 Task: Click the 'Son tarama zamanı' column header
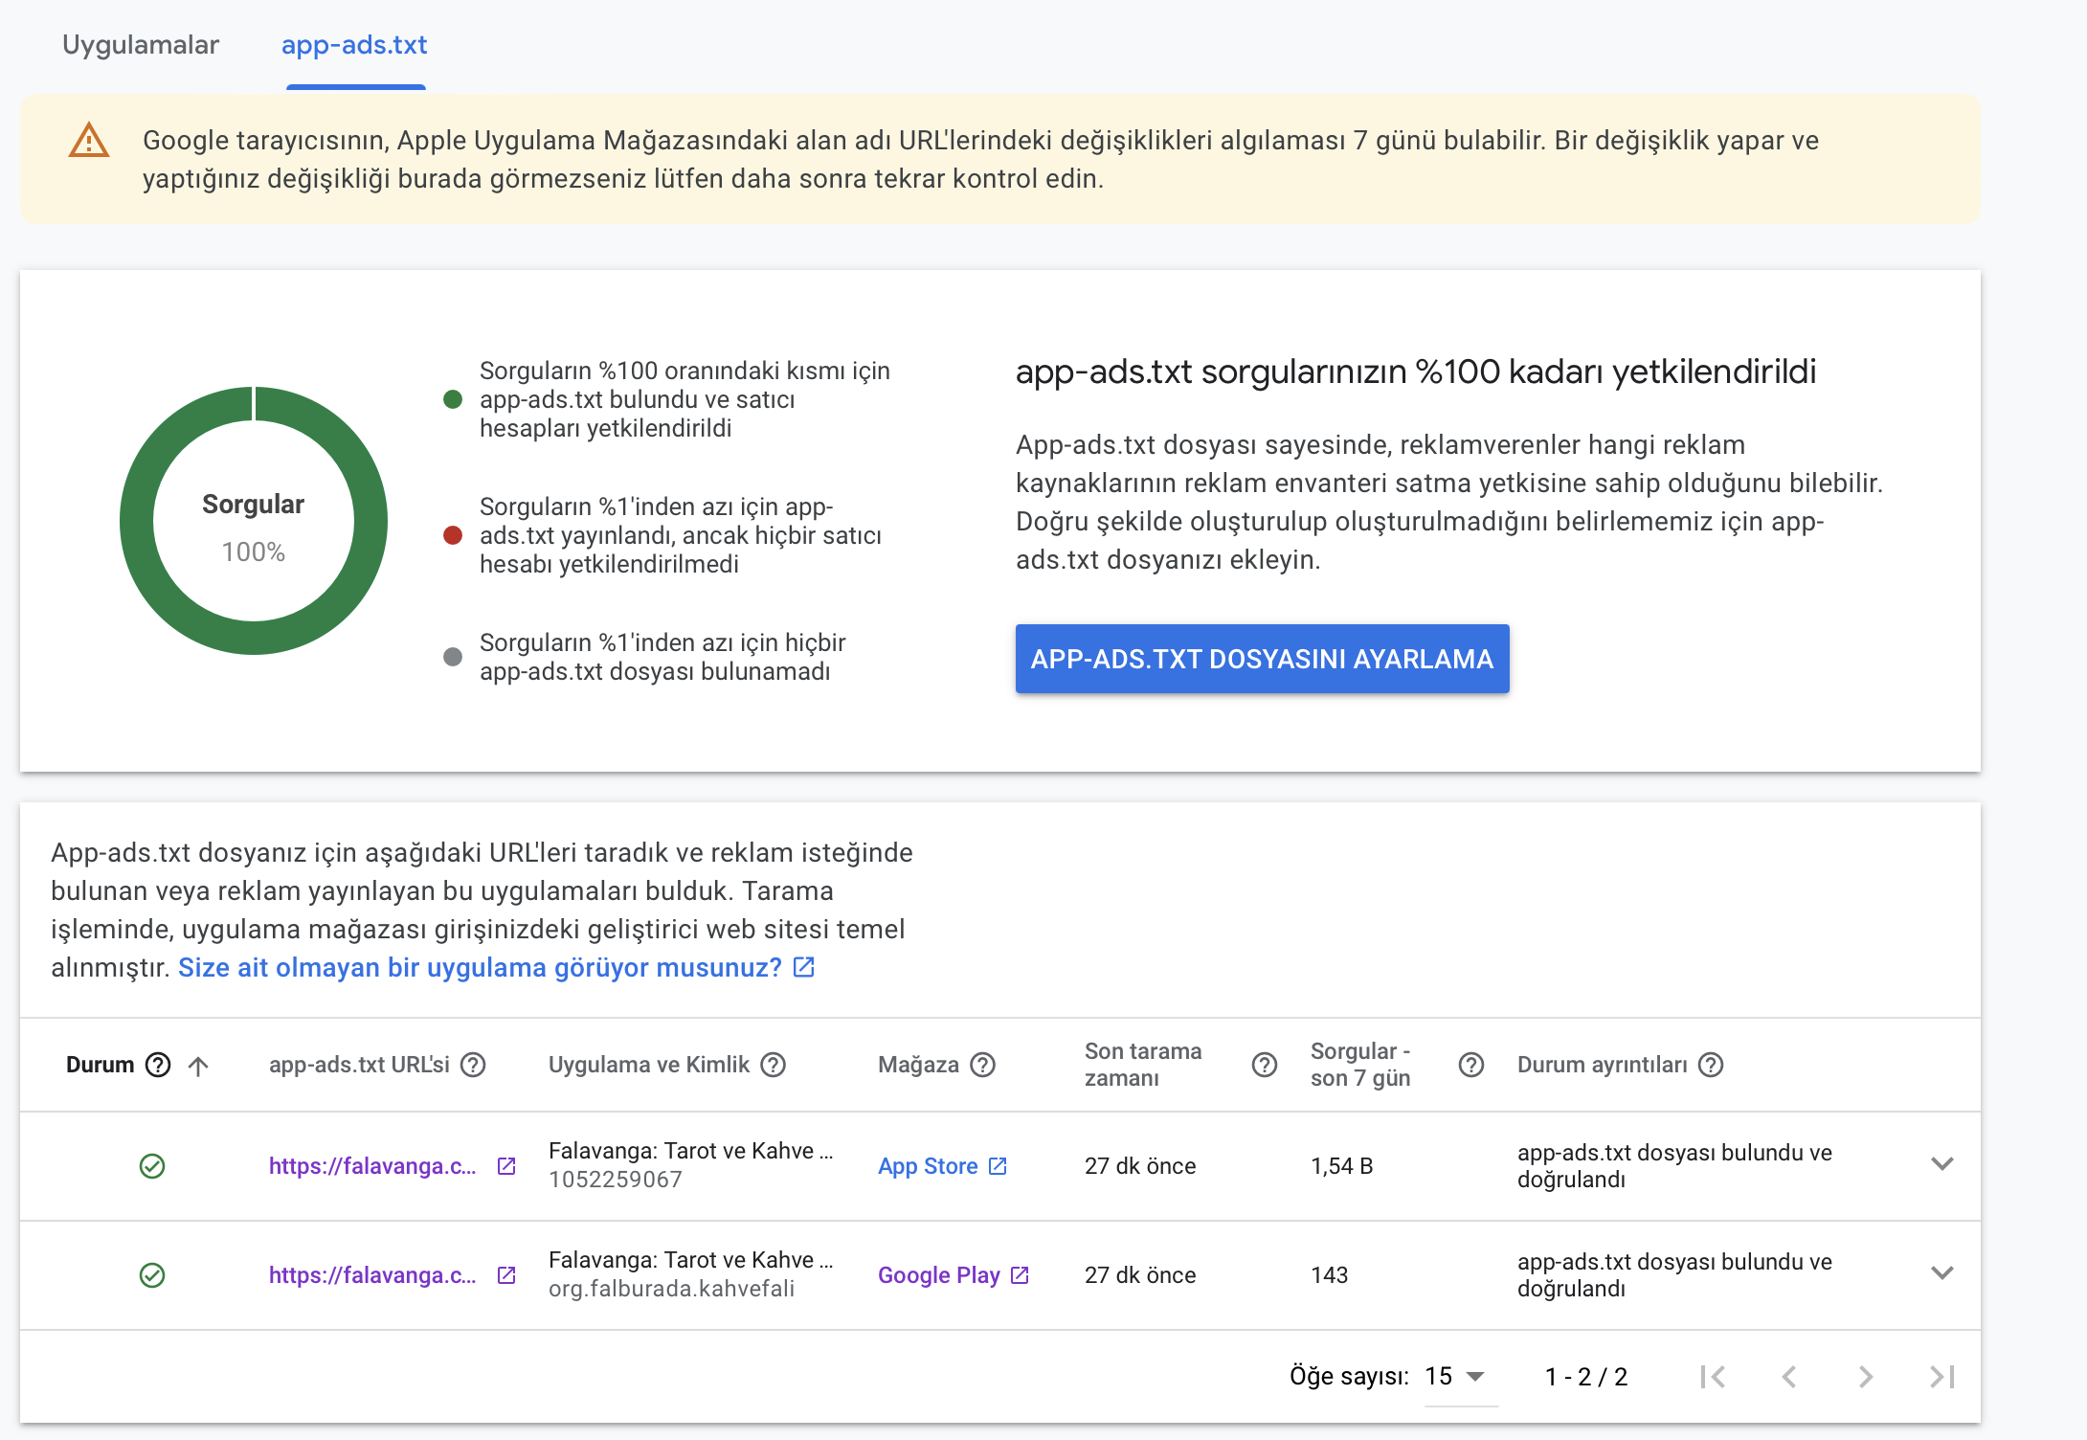point(1143,1065)
